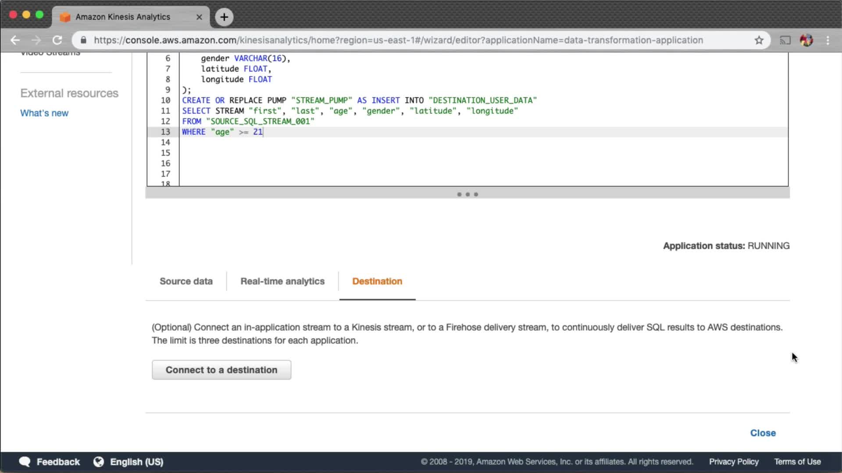
Task: Click Connect to a destination button
Action: tap(221, 370)
